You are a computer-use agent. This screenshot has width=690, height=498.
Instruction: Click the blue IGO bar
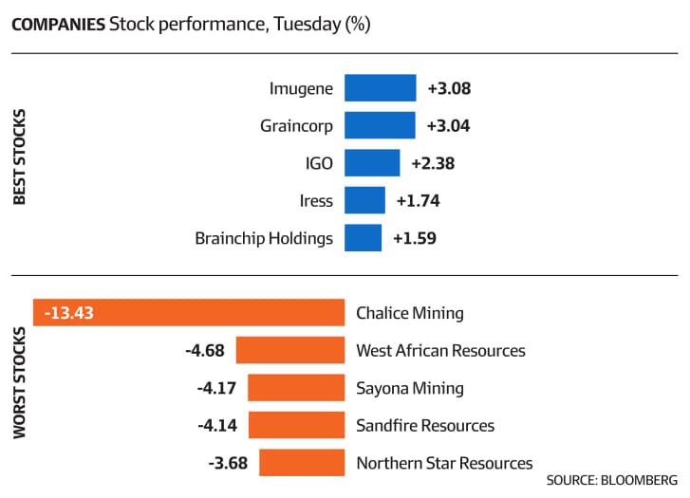(372, 163)
